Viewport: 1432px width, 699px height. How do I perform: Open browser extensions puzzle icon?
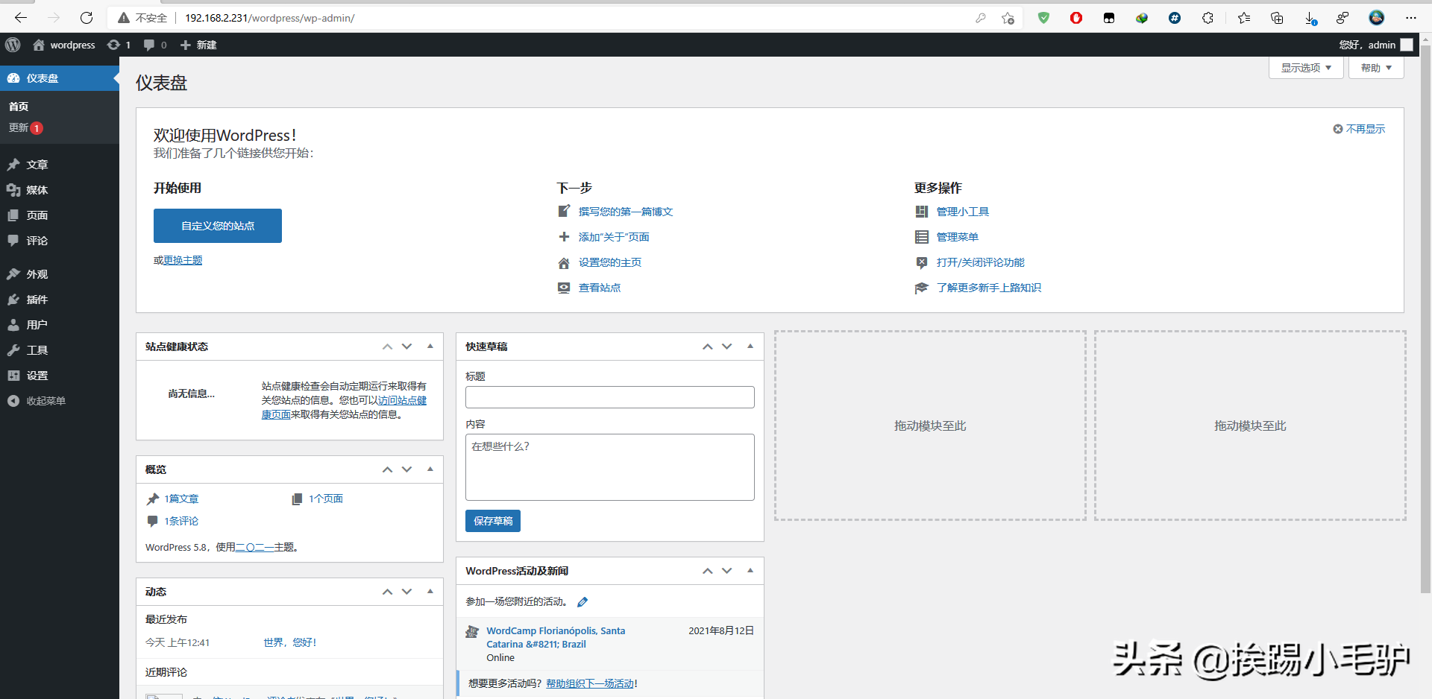pos(1208,18)
